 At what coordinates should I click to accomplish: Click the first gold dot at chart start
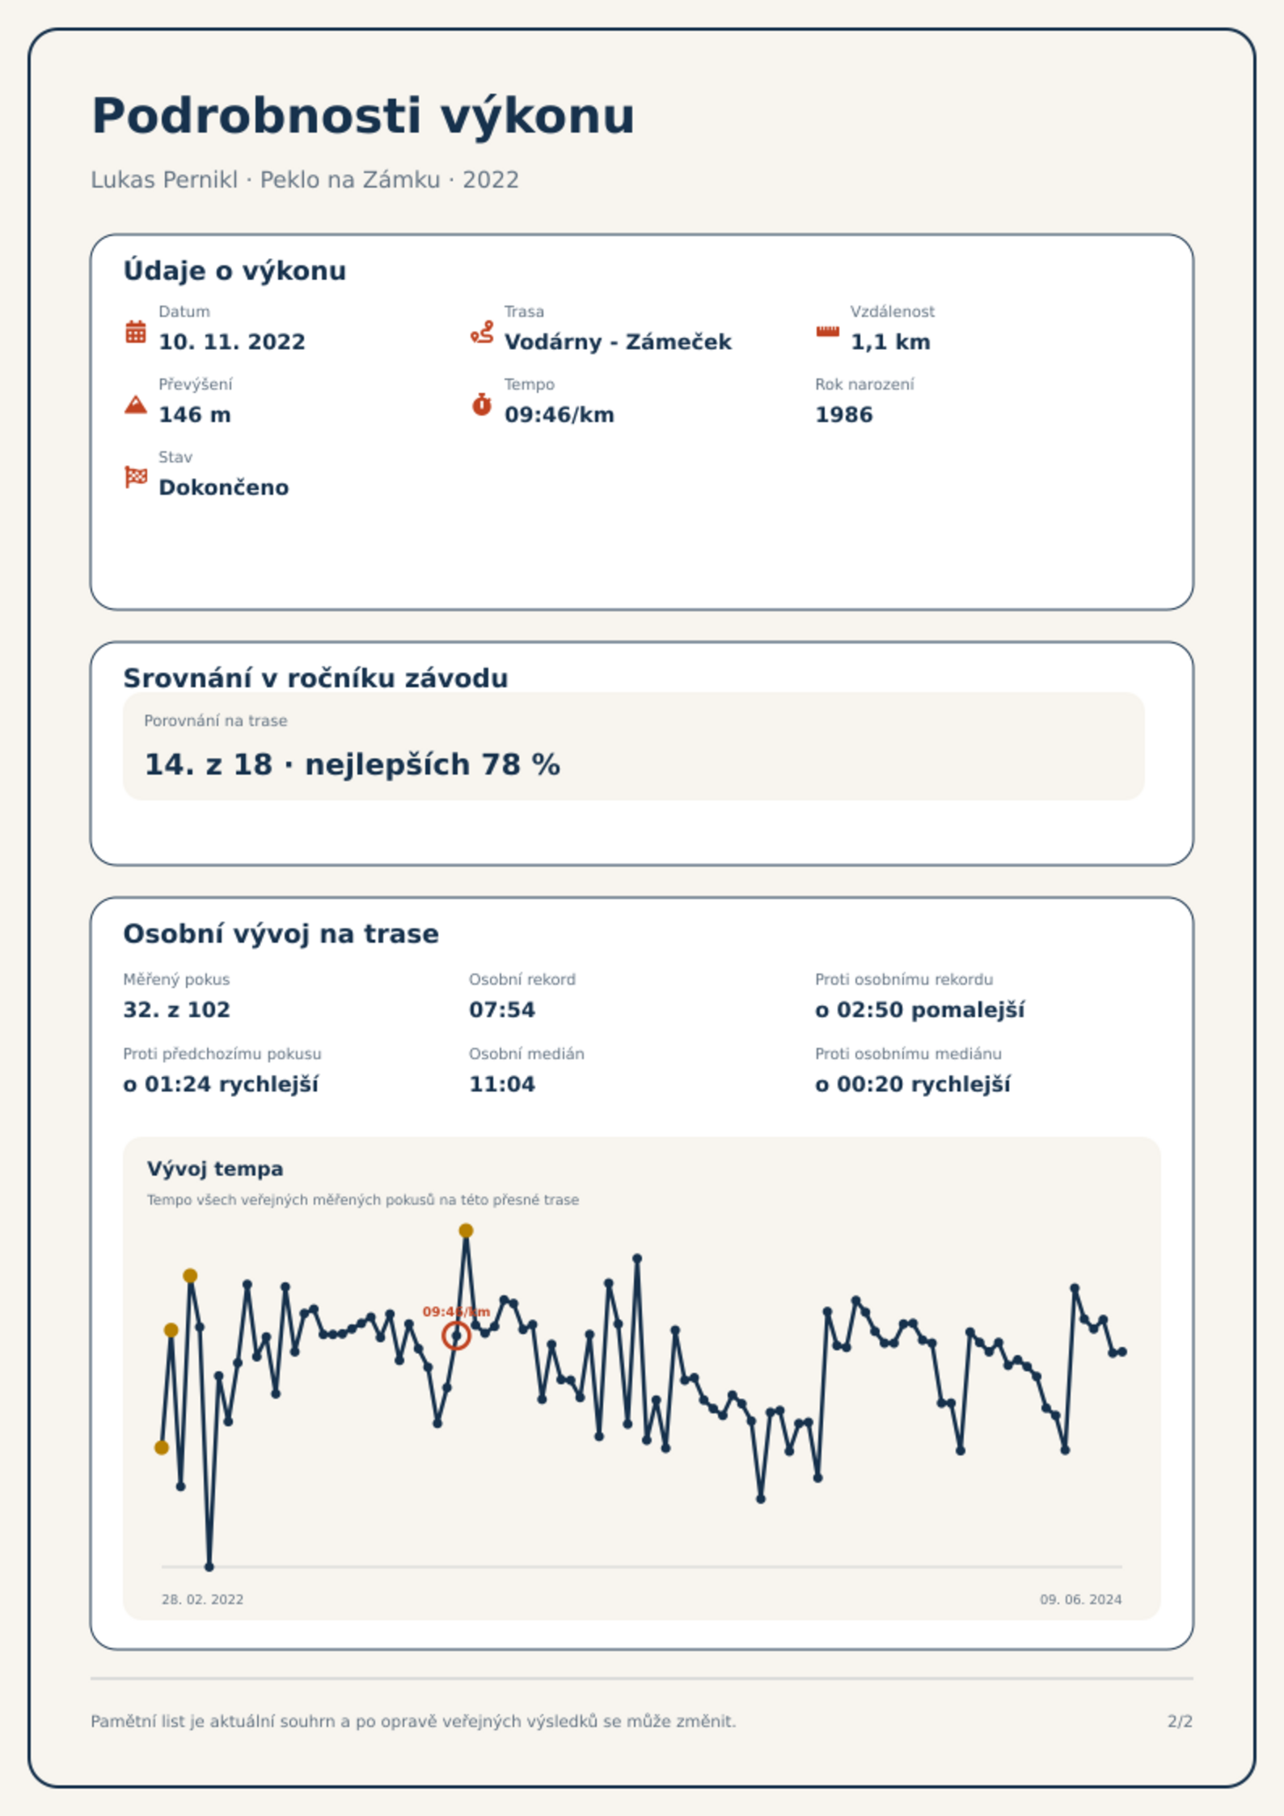pos(162,1447)
